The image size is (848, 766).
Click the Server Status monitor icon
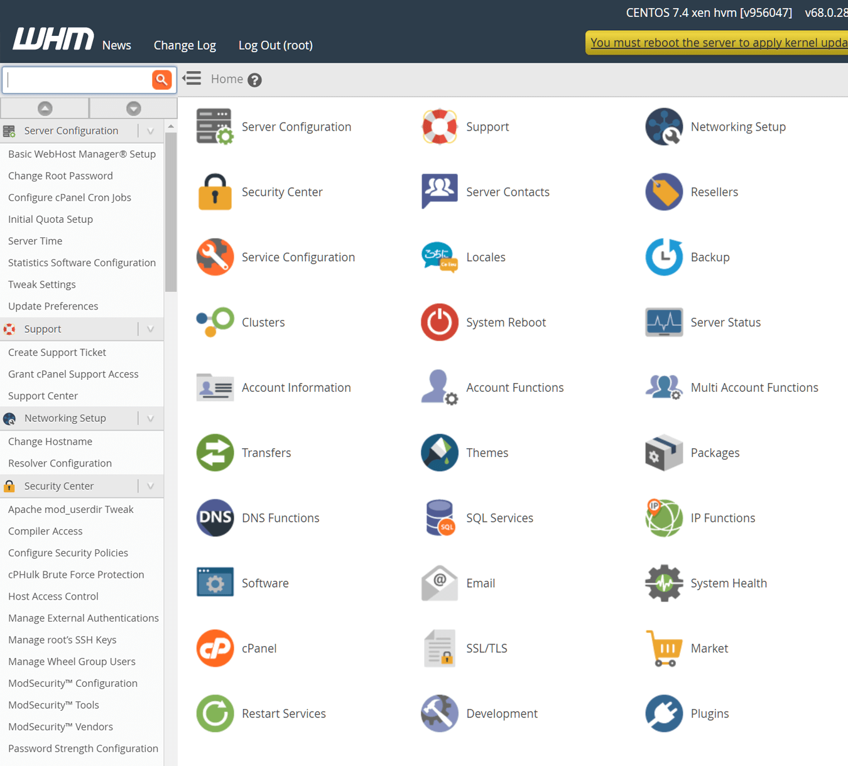(x=664, y=322)
